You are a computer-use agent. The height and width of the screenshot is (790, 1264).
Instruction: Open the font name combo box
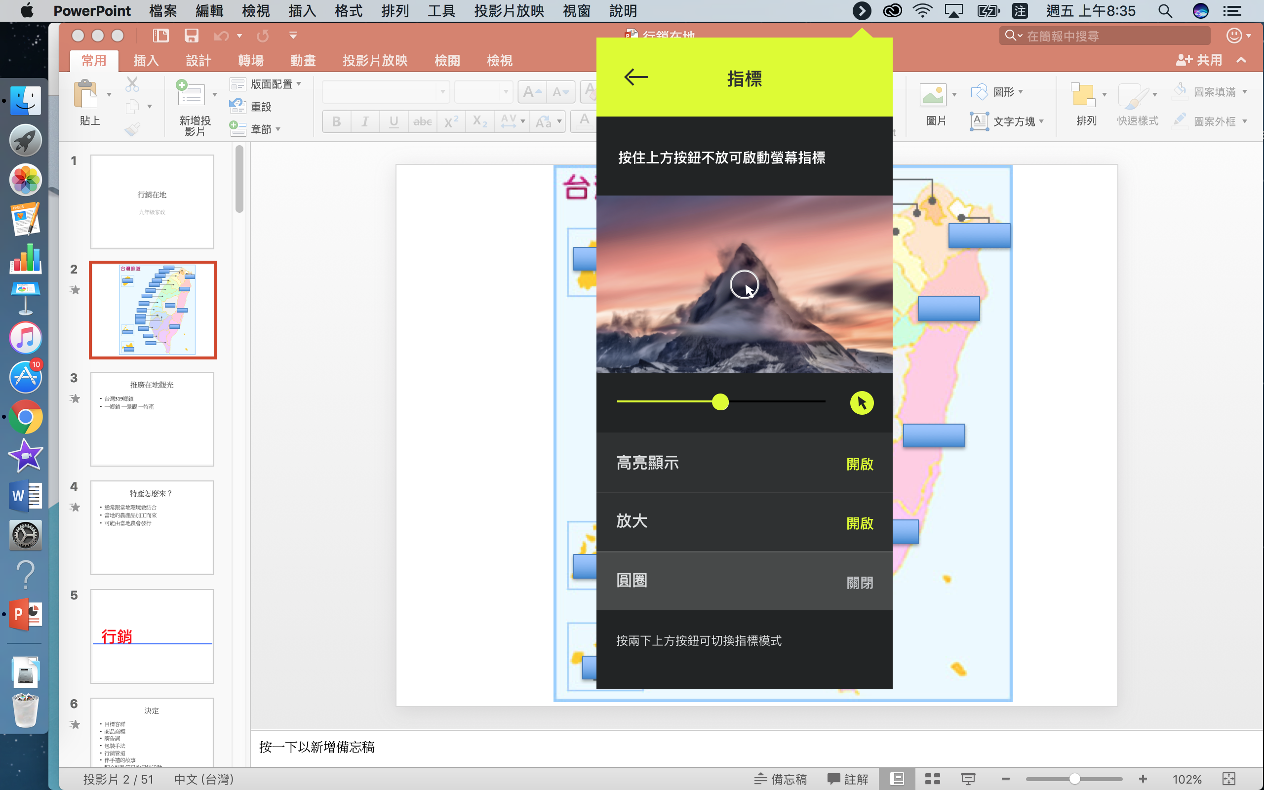point(386,92)
